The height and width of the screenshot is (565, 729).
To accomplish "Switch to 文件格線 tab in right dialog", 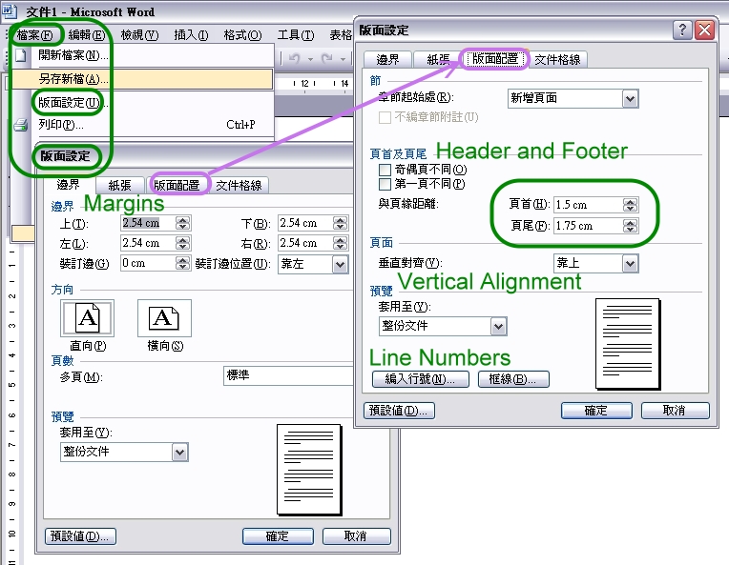I will click(557, 59).
